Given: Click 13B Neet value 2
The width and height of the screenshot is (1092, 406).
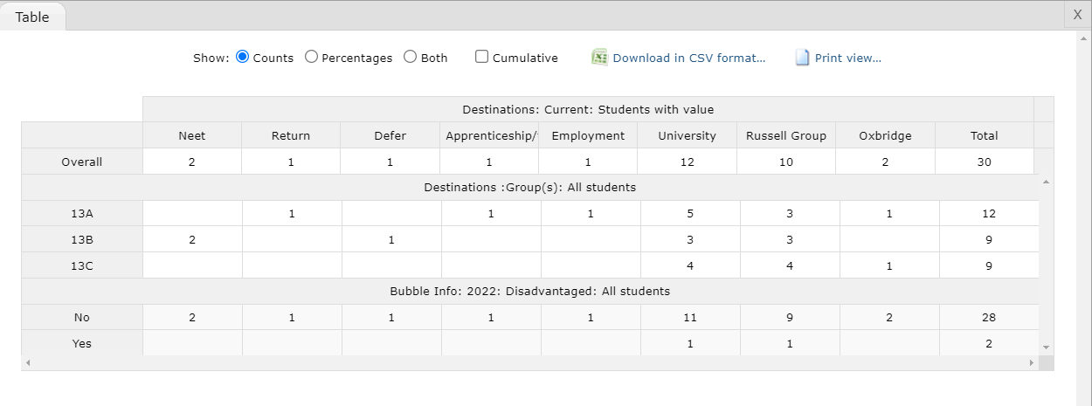Looking at the screenshot, I should (x=192, y=239).
